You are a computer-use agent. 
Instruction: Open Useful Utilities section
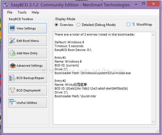tap(28, 103)
